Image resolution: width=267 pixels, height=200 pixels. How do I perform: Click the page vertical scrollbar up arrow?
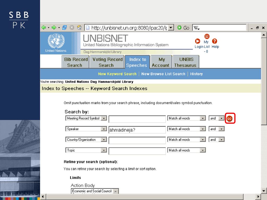264,35
